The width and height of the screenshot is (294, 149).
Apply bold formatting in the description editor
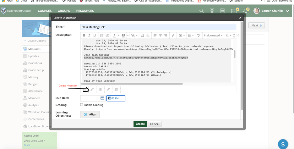(84, 36)
